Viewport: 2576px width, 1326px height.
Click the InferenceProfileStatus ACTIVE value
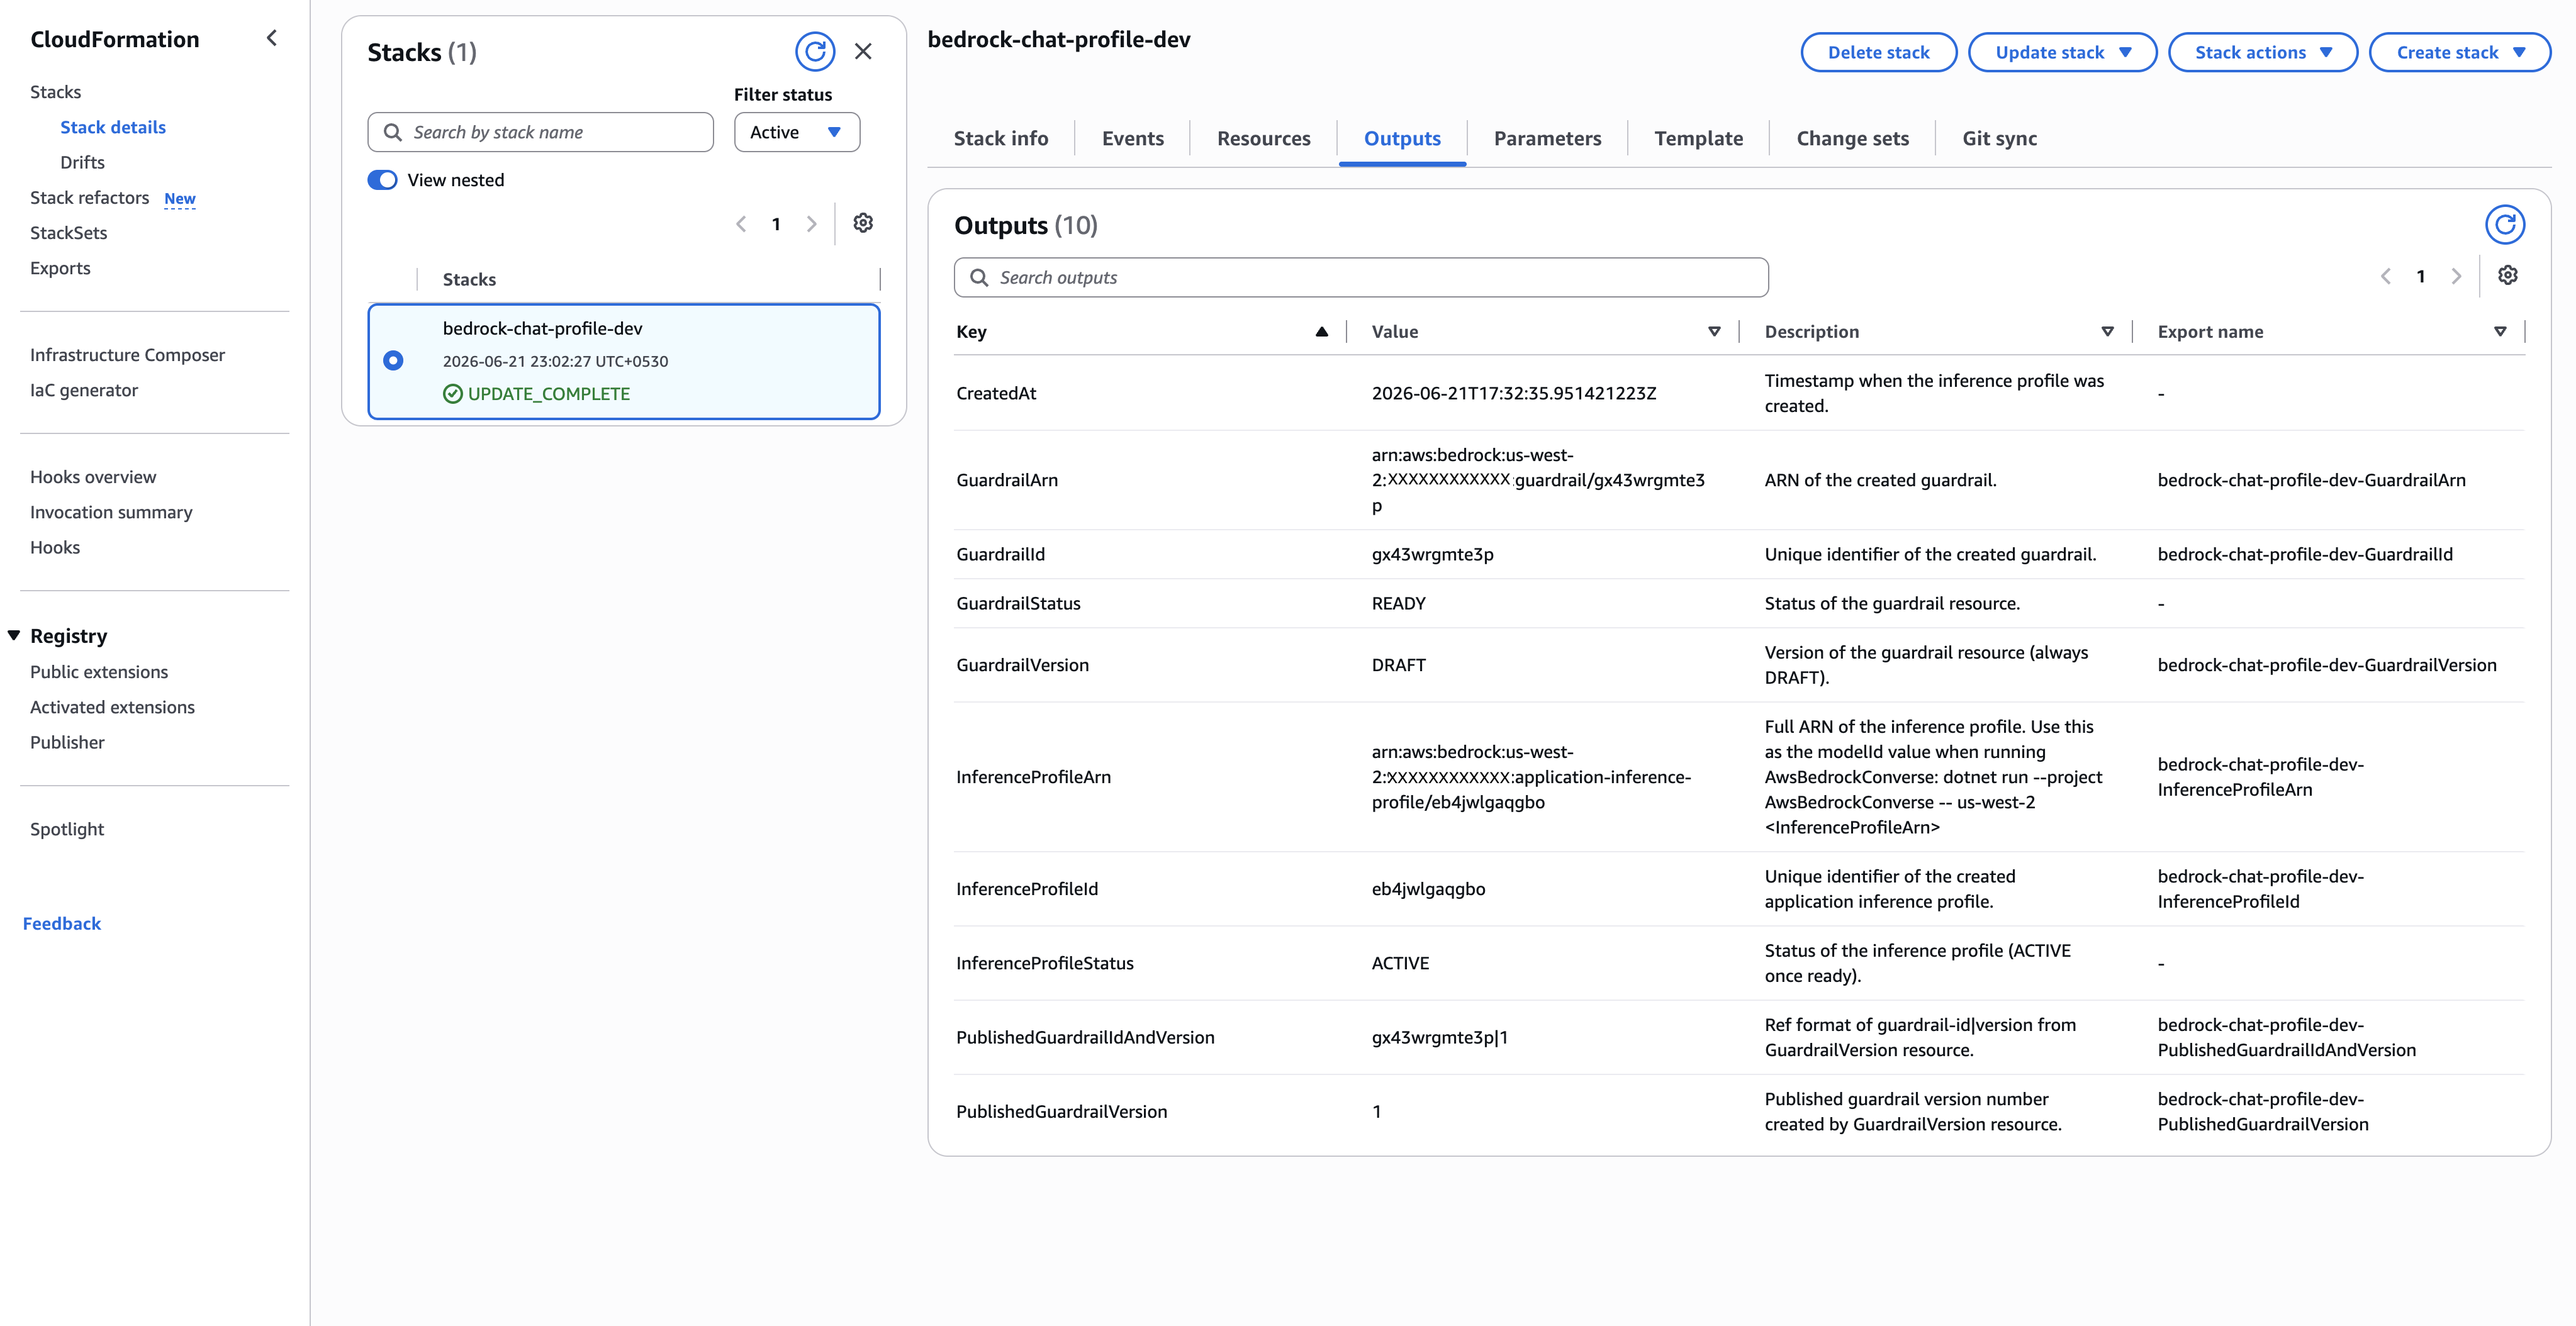point(1400,963)
